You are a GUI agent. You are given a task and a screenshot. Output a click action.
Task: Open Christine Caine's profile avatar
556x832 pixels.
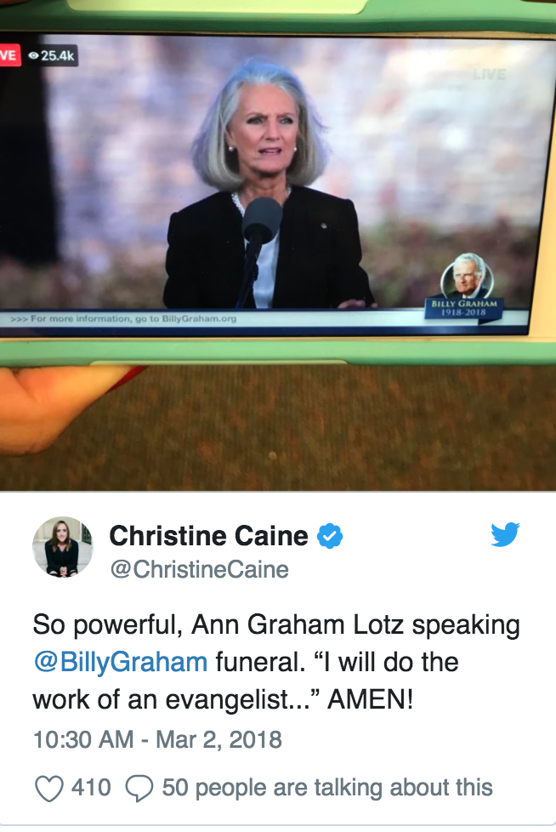(x=63, y=546)
